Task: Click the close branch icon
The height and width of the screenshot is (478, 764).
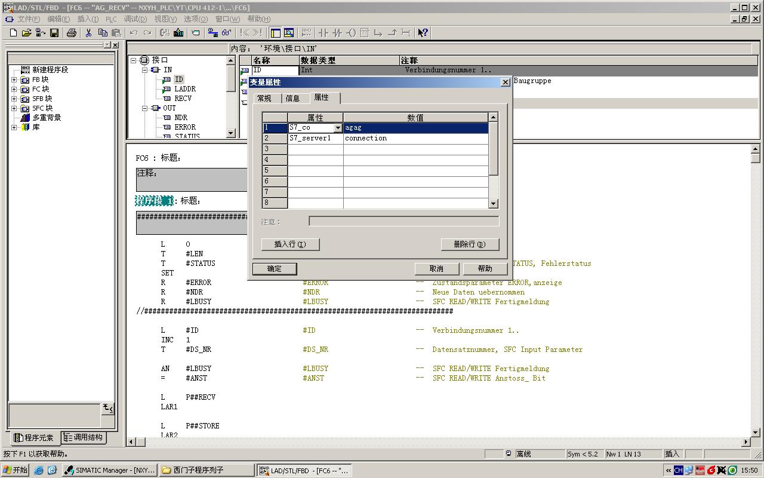Action: [392, 33]
